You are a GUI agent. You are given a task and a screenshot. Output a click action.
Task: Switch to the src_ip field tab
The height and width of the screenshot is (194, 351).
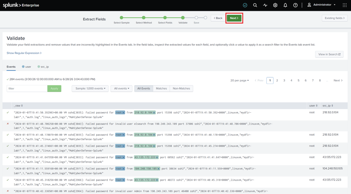[43, 67]
